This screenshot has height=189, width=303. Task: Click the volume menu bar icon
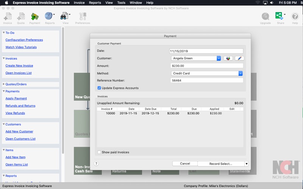(272, 3)
